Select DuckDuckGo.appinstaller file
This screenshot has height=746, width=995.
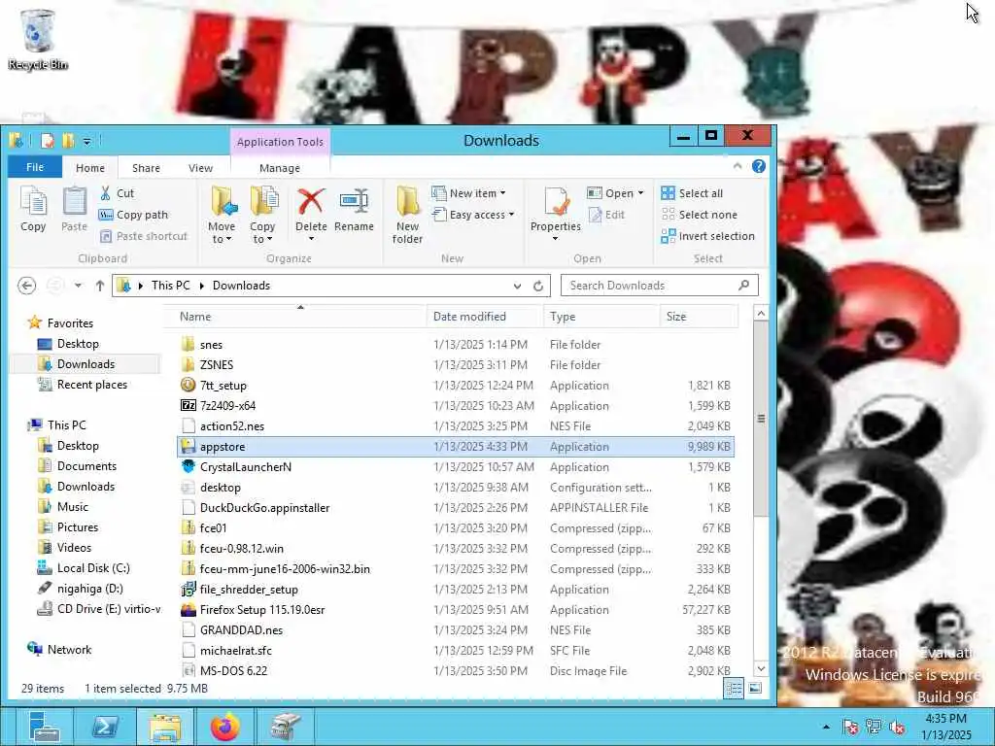coord(455,507)
